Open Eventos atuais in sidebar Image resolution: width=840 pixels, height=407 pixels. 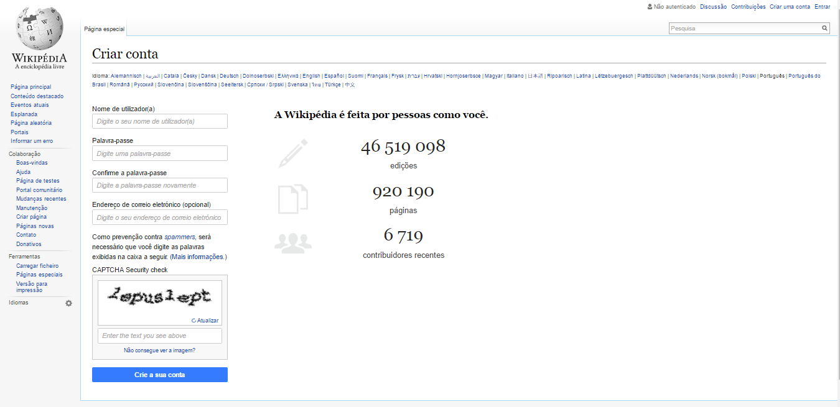point(30,105)
